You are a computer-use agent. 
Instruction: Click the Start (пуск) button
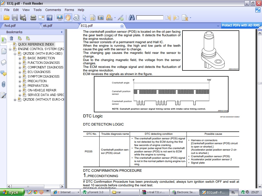pos(12,192)
